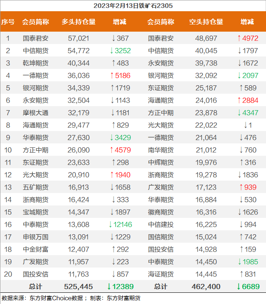Click the green down arrow in total 12389
Screen dimensions: 266x304
click(x=109, y=287)
